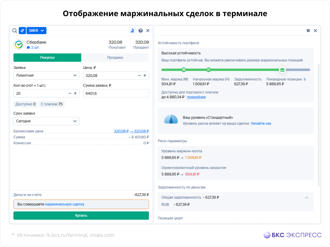Toggle the blue link-widget icon
The height and width of the screenshot is (247, 330).
click(22, 31)
